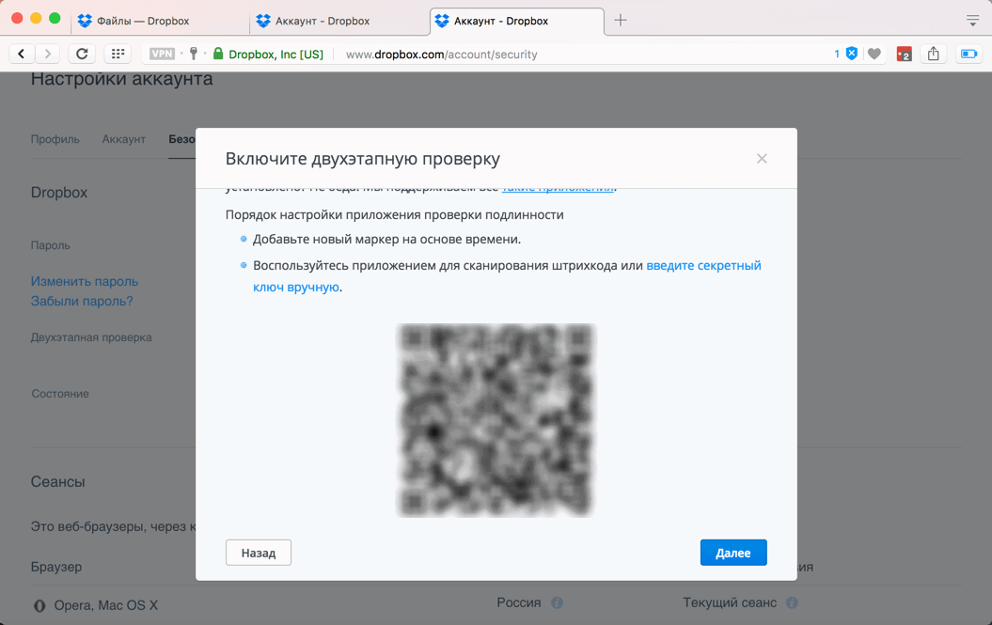Open the tab menu icon at far right

(973, 21)
